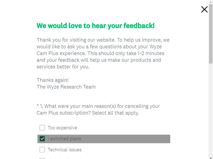Click the vertical scrollbar thumb

click(211, 34)
